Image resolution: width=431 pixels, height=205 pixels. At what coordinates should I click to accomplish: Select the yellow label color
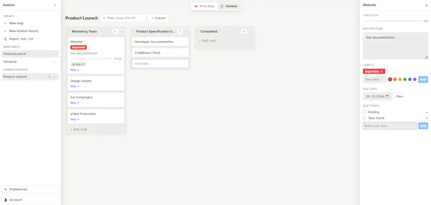(x=400, y=79)
